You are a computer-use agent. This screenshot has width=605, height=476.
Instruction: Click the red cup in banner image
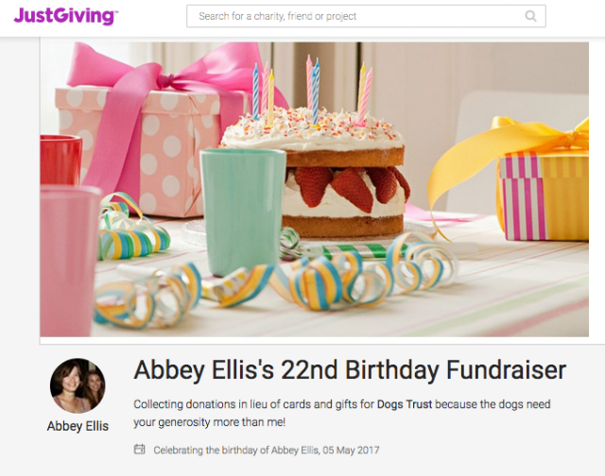60,160
